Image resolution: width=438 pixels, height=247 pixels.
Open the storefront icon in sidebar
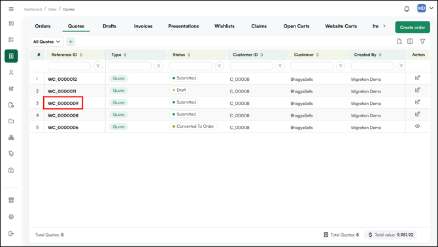point(11,200)
